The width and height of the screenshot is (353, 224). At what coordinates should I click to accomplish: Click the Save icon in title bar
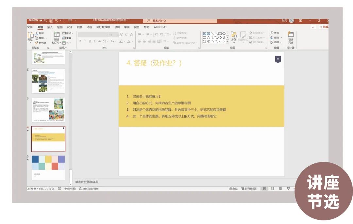pos(51,21)
